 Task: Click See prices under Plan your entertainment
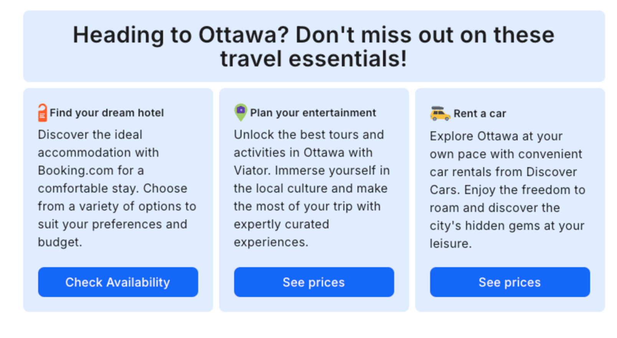314,282
